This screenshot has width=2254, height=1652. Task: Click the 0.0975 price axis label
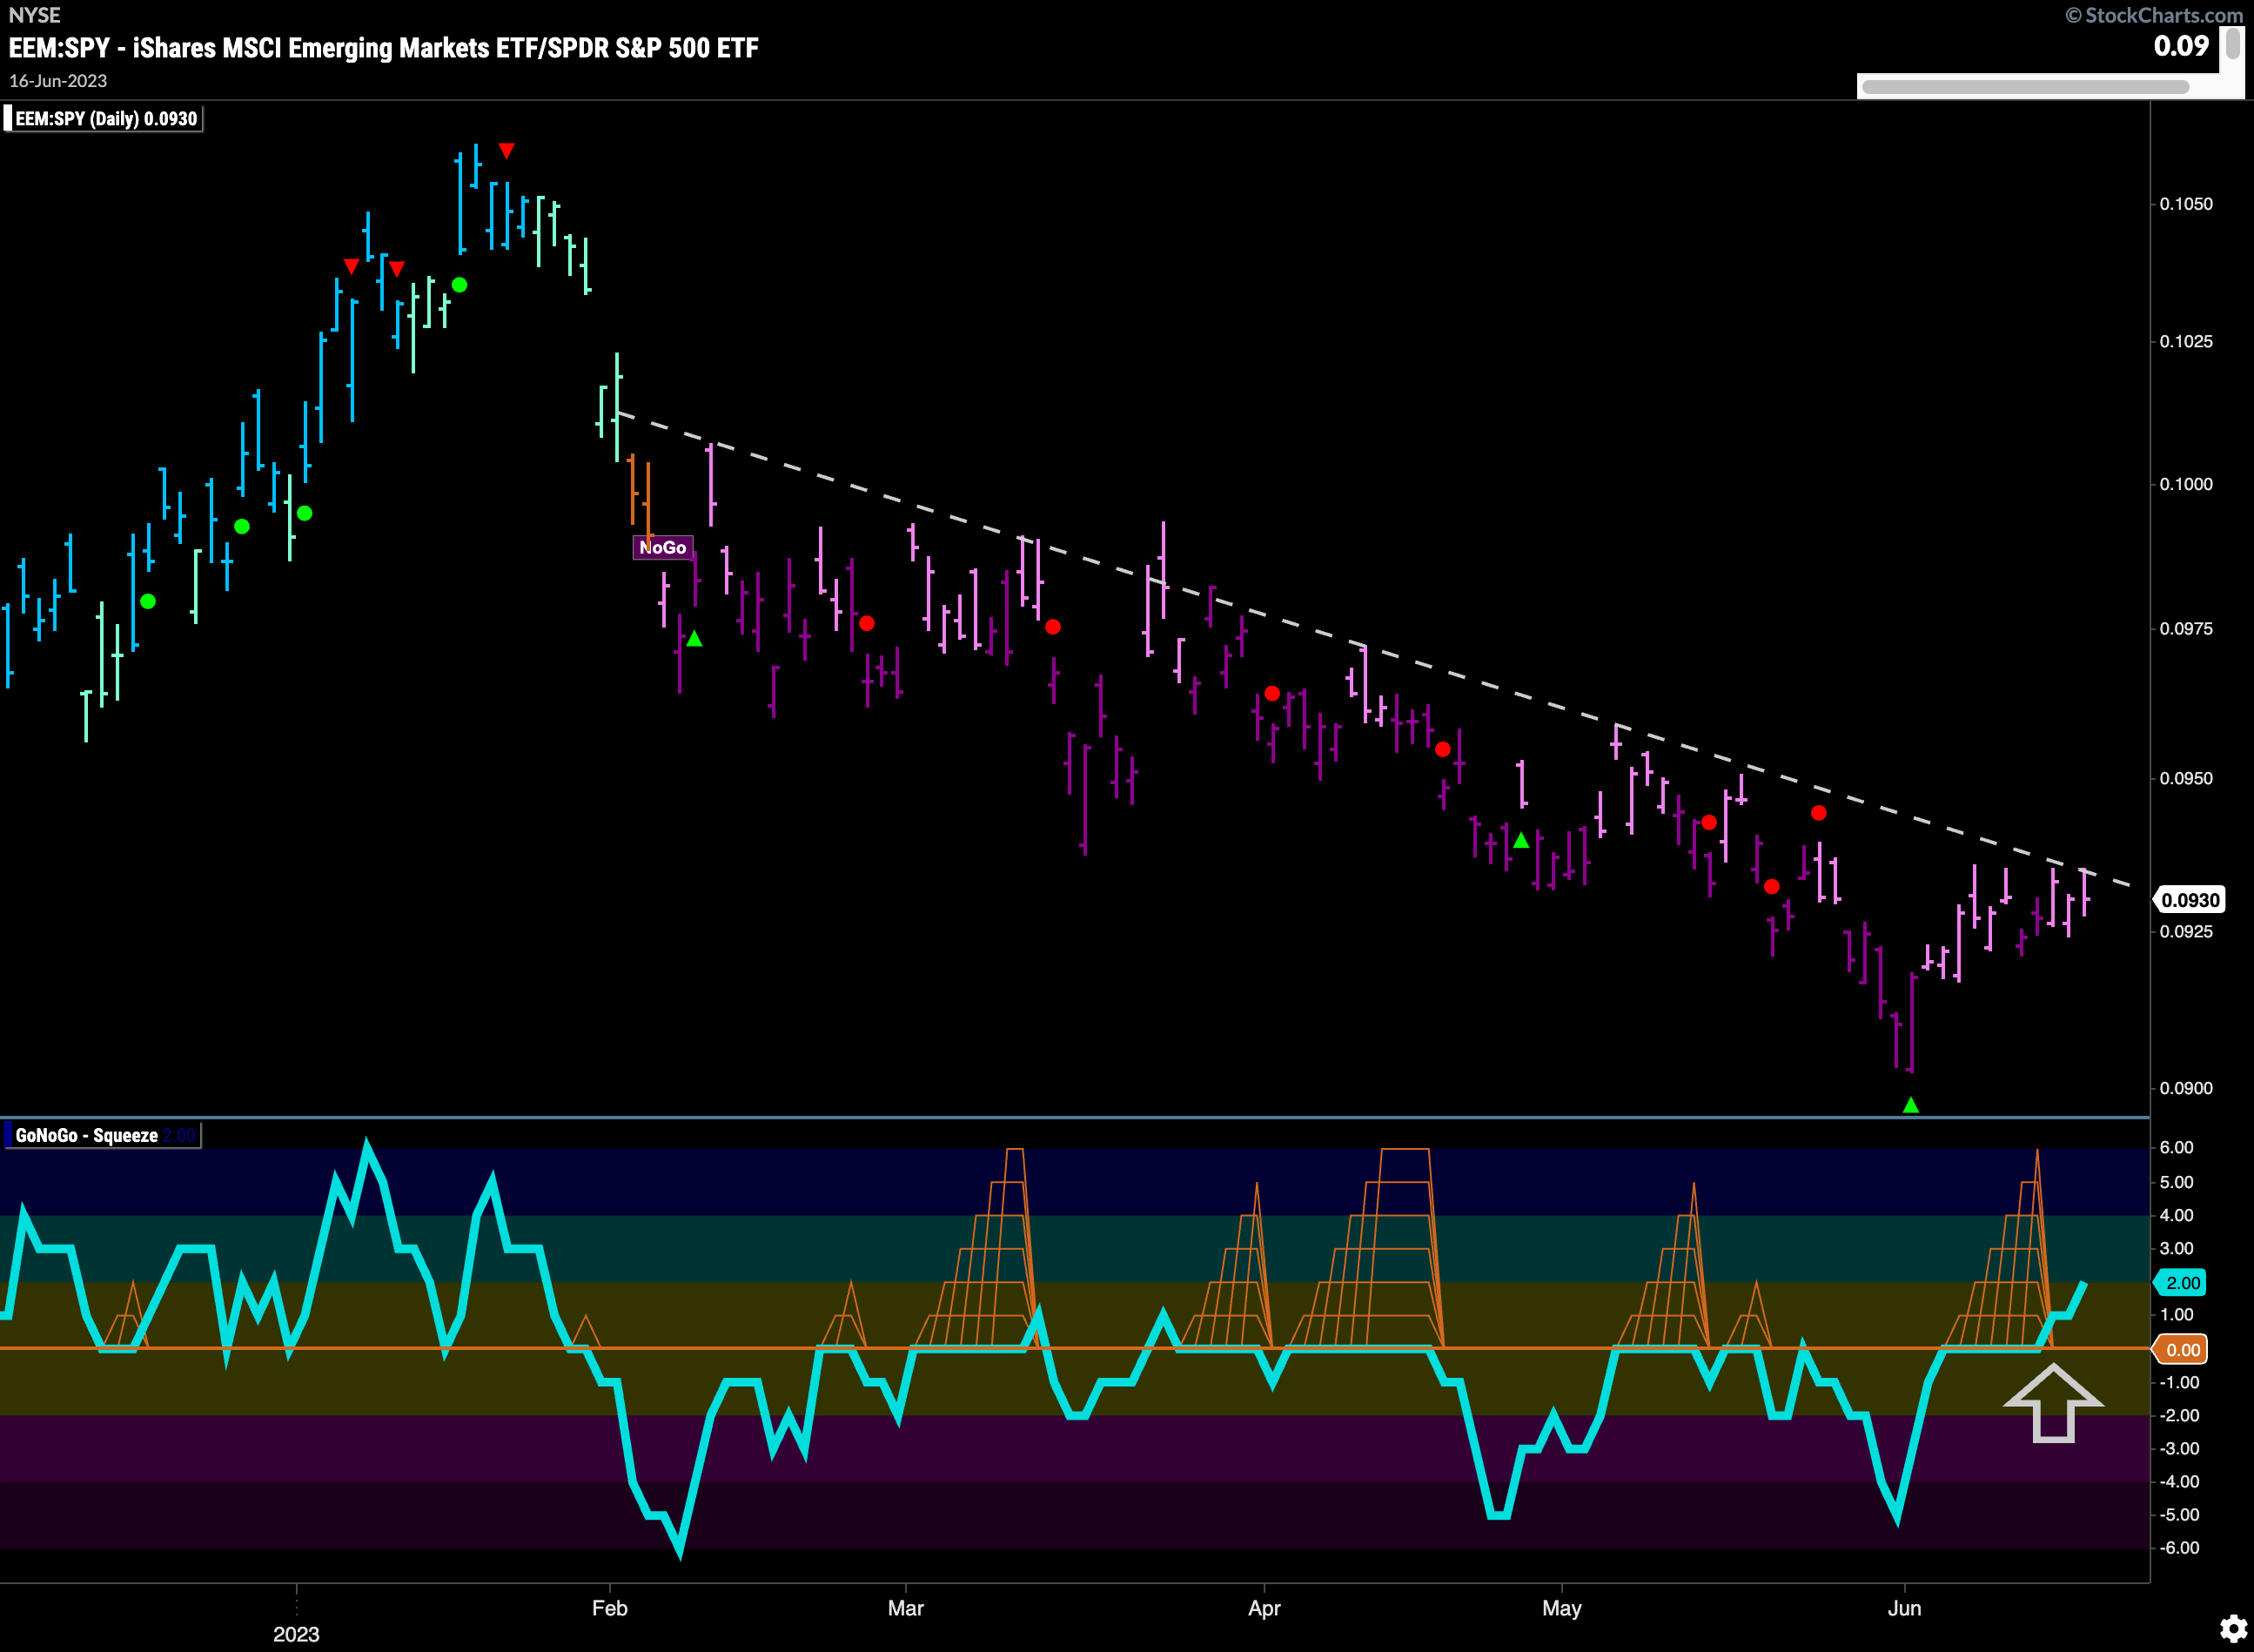tap(2186, 628)
